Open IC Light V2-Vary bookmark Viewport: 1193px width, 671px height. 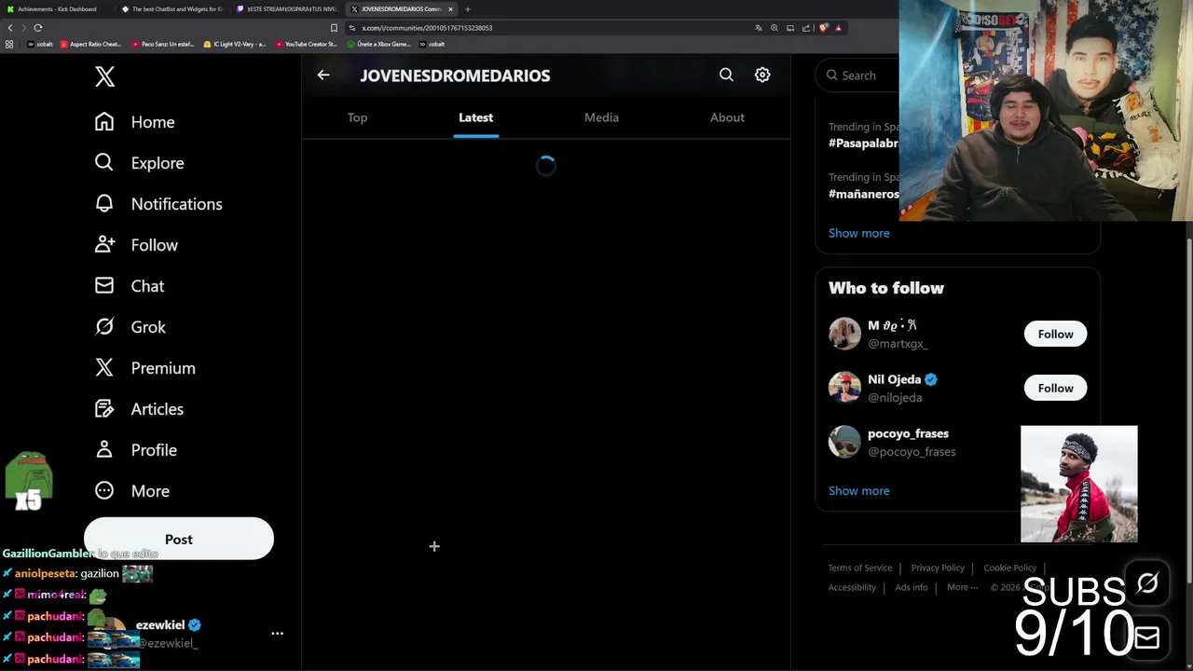(235, 44)
